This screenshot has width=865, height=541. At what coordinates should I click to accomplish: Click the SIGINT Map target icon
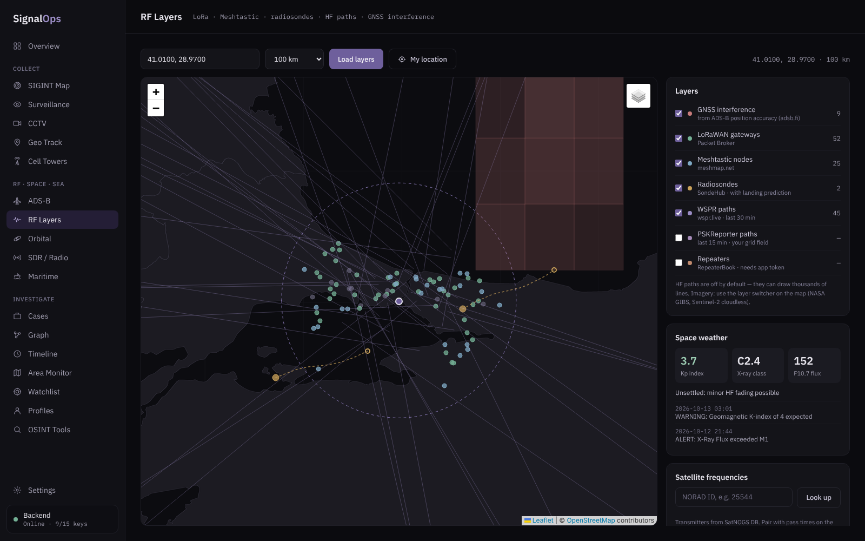17,85
